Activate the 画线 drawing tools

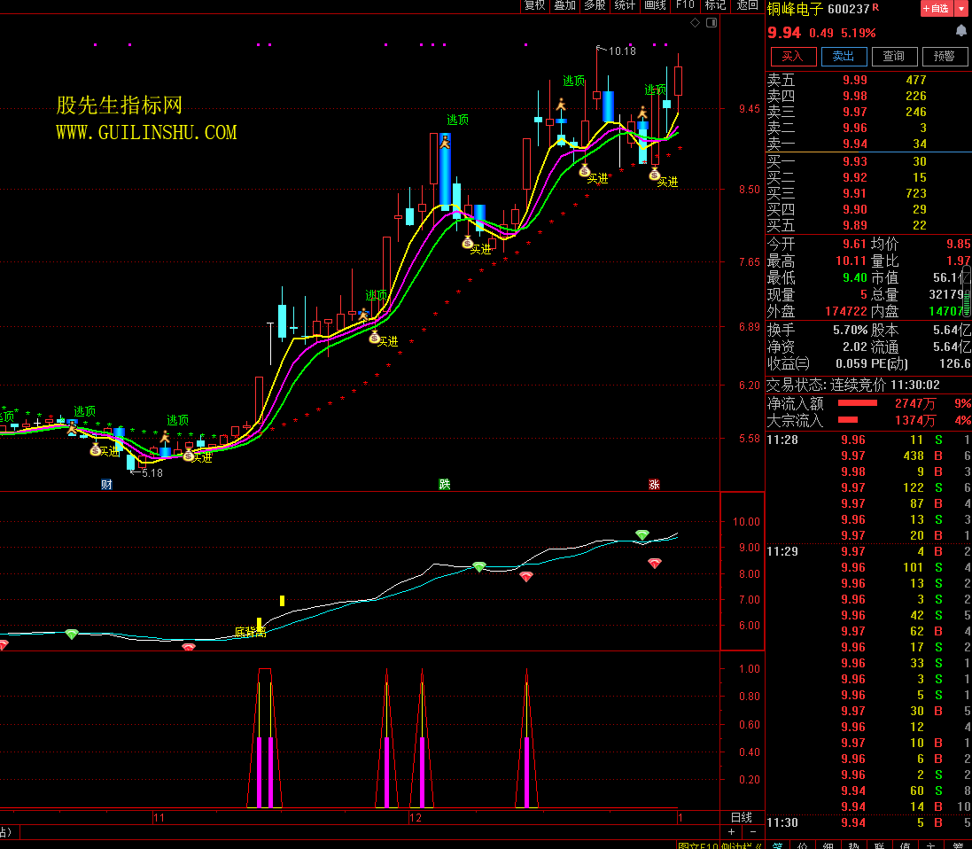(655, 5)
